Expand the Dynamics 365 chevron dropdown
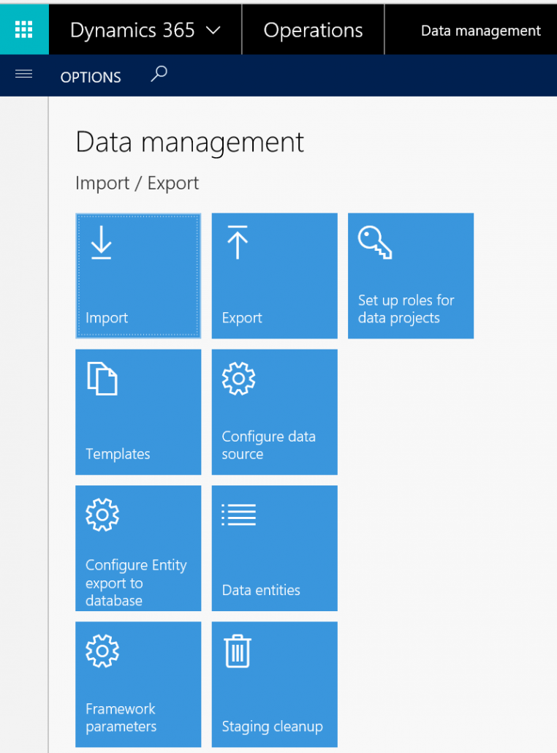Viewport: 557px width, 753px height. tap(213, 31)
